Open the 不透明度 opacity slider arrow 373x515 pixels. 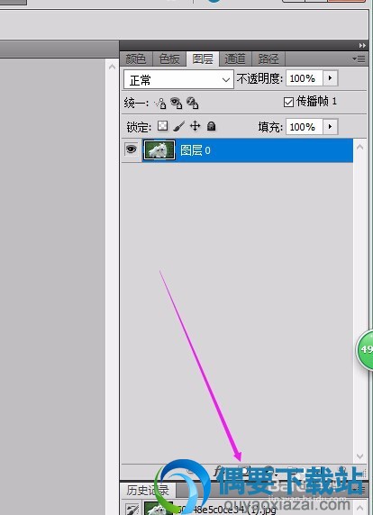point(331,78)
